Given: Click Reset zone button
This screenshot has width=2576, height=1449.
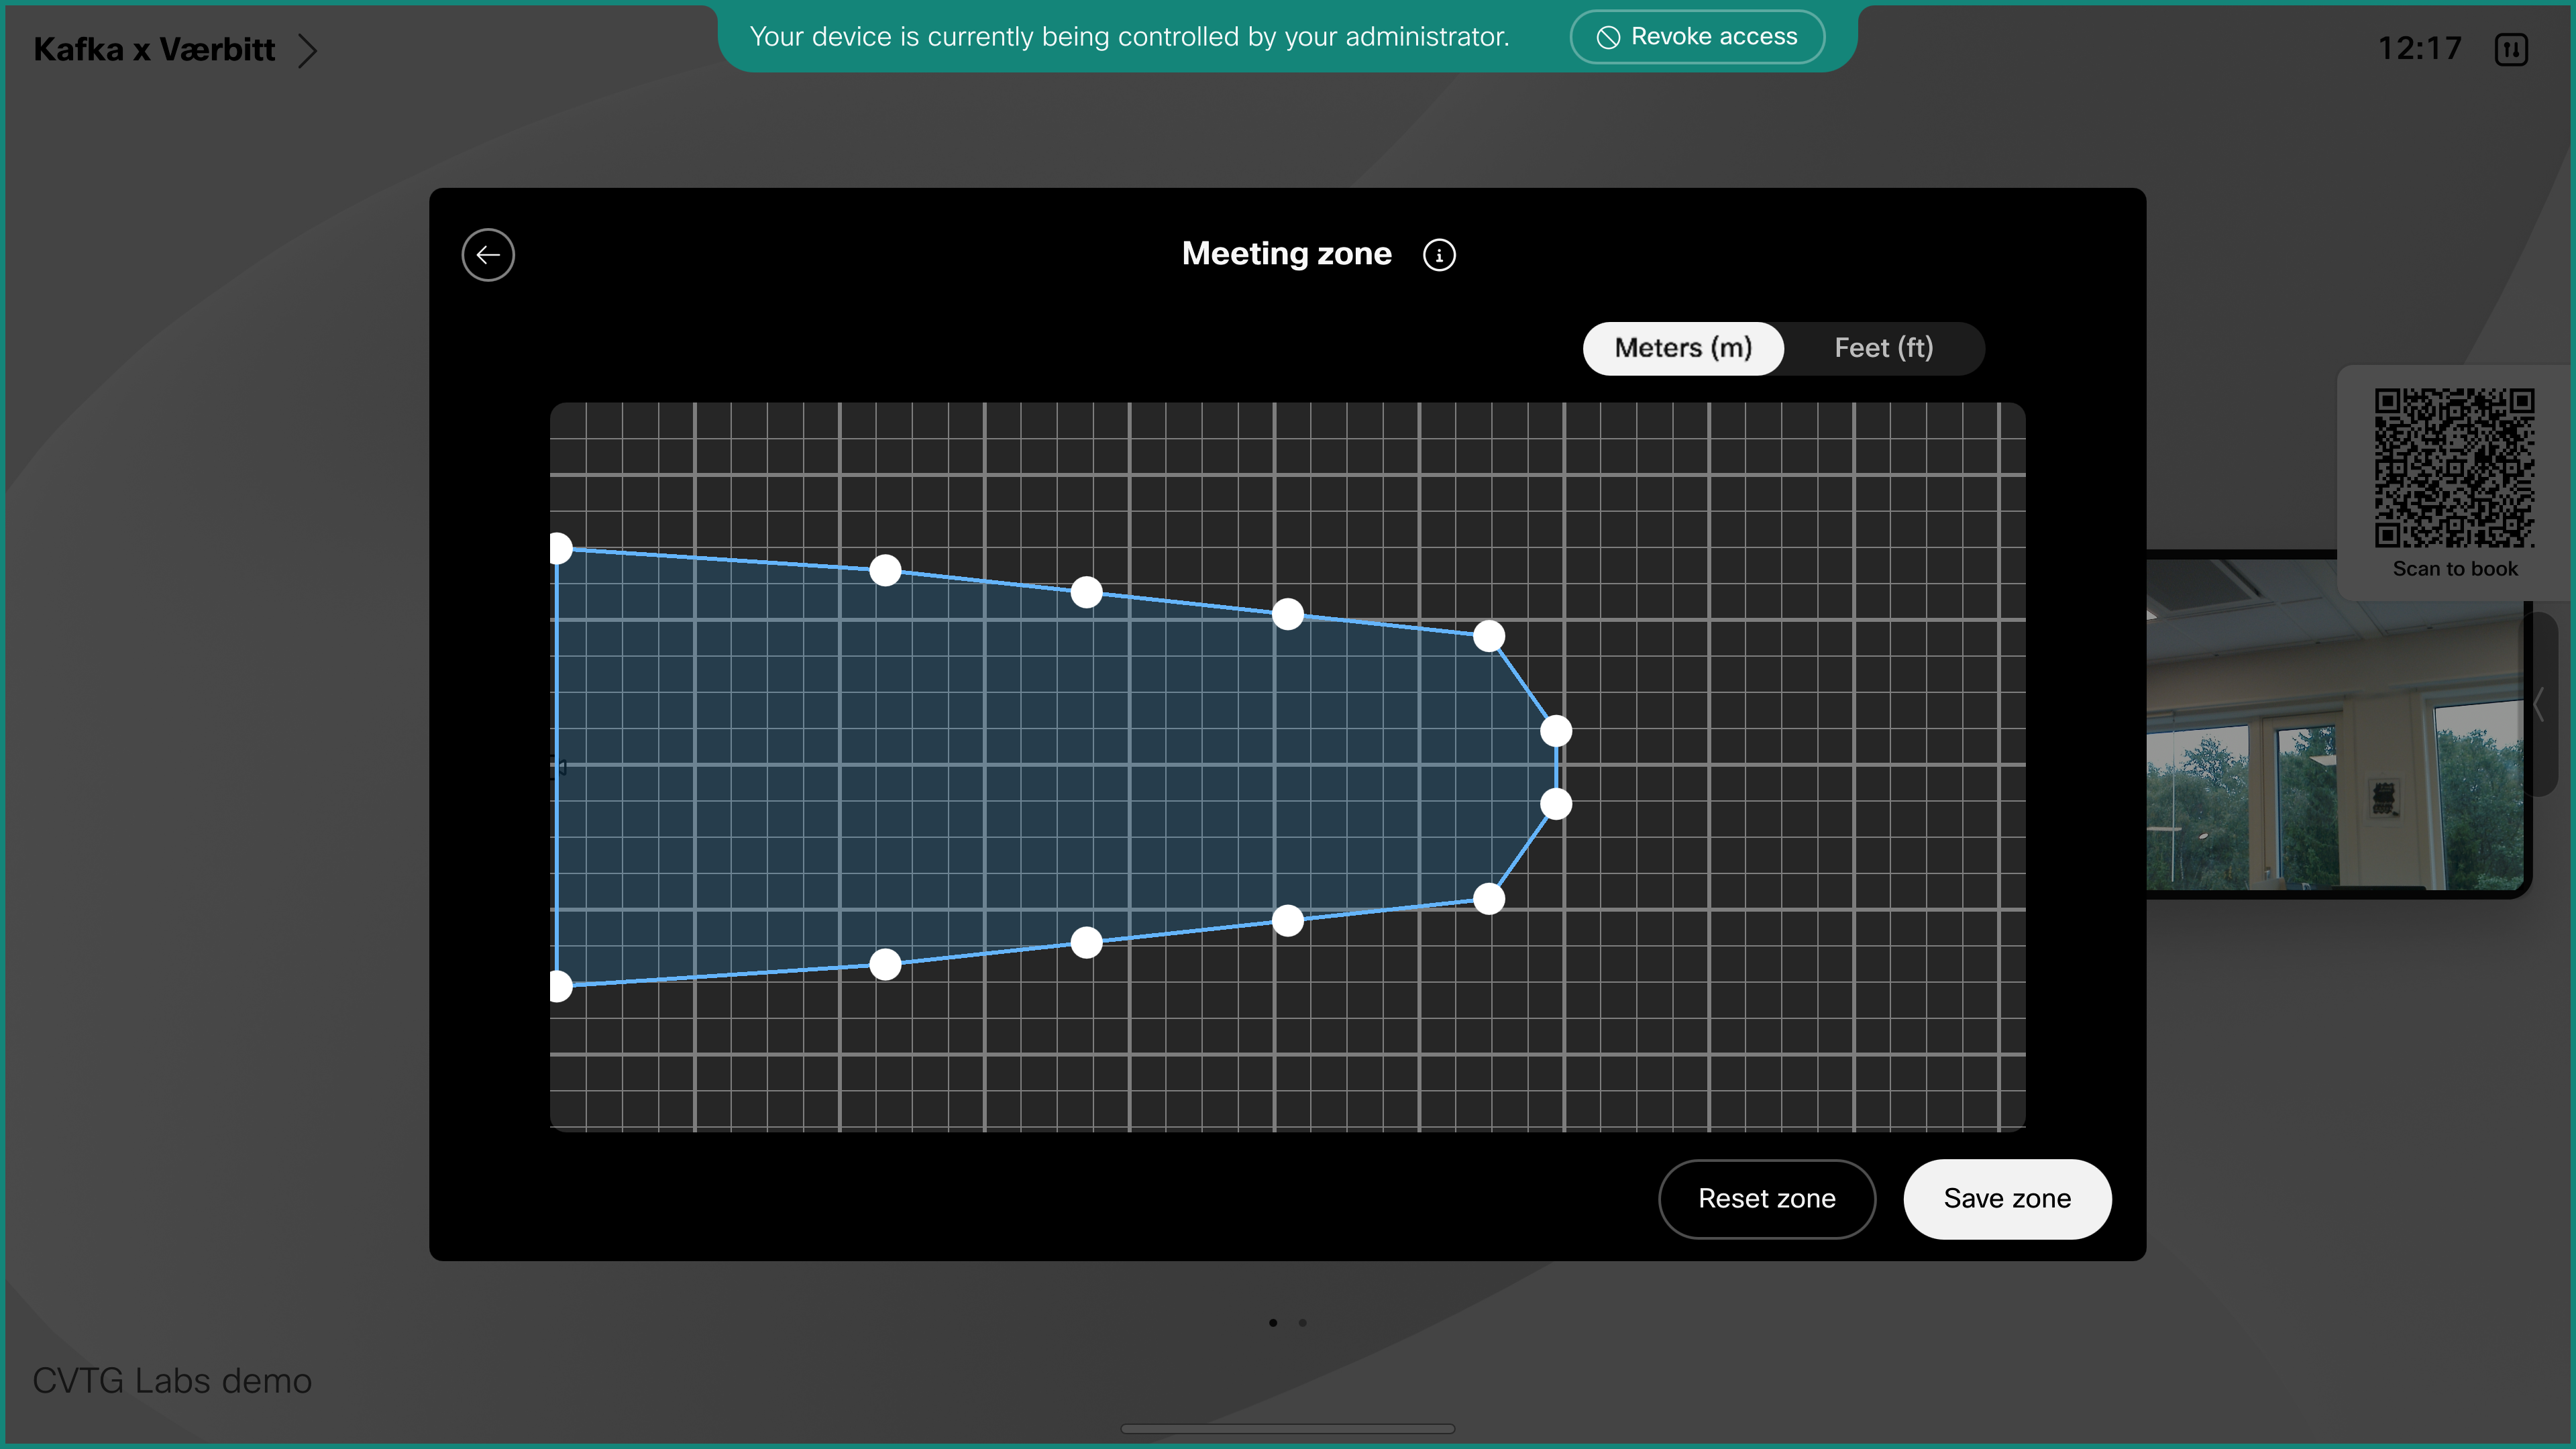Looking at the screenshot, I should coord(1766,1198).
